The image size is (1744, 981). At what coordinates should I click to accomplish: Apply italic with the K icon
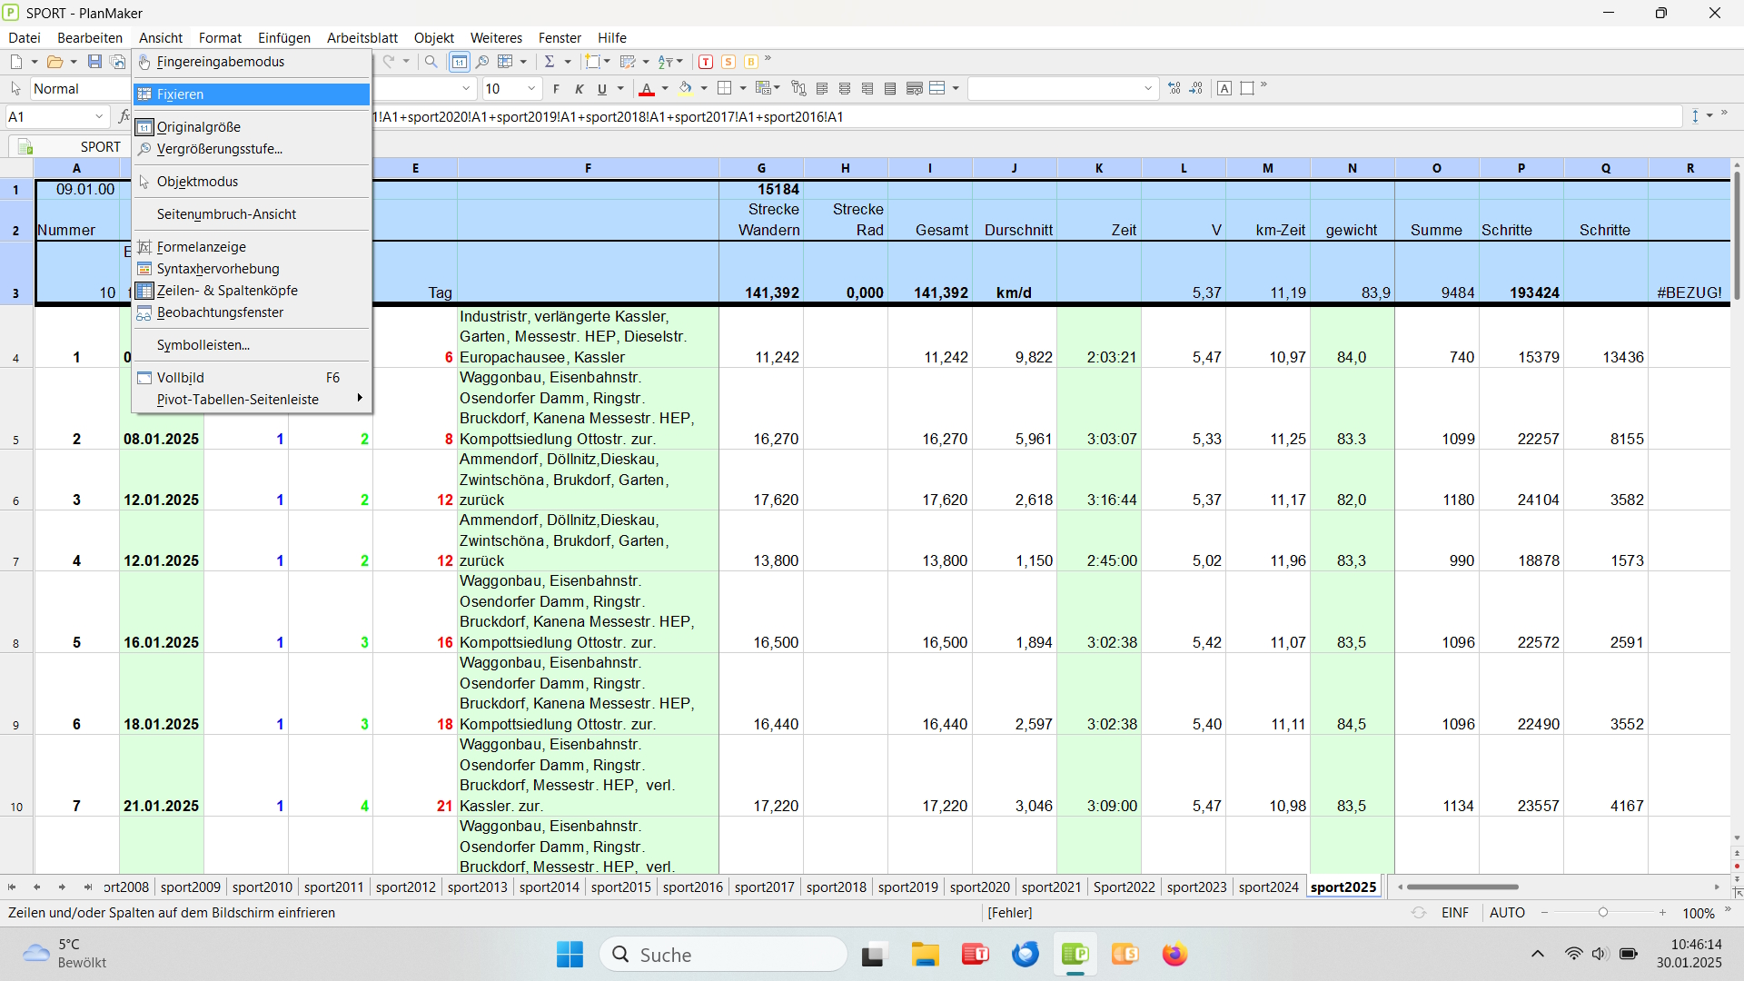click(x=579, y=89)
